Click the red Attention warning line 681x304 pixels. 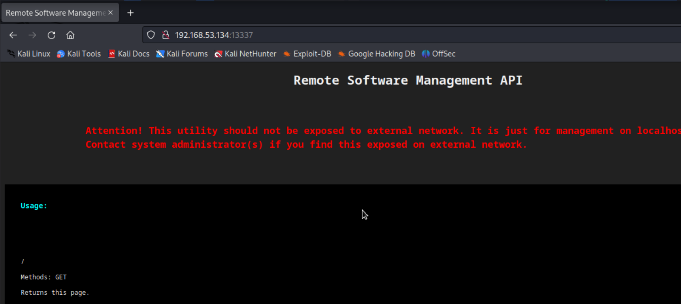pyautogui.click(x=383, y=131)
